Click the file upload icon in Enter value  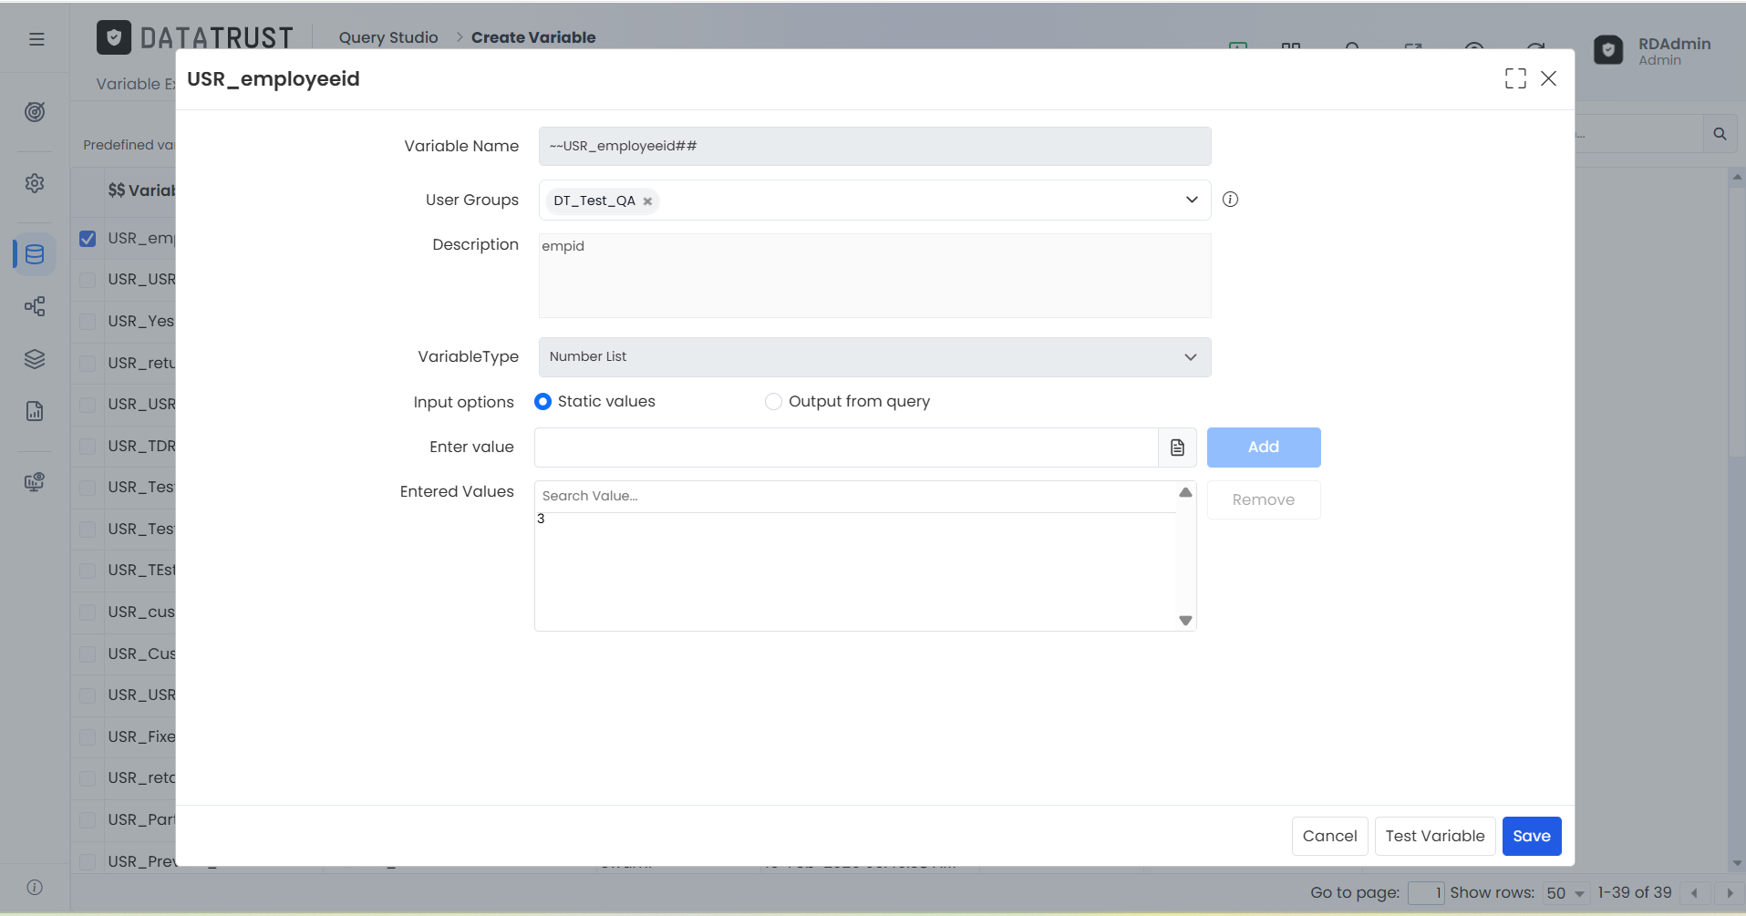tap(1177, 448)
